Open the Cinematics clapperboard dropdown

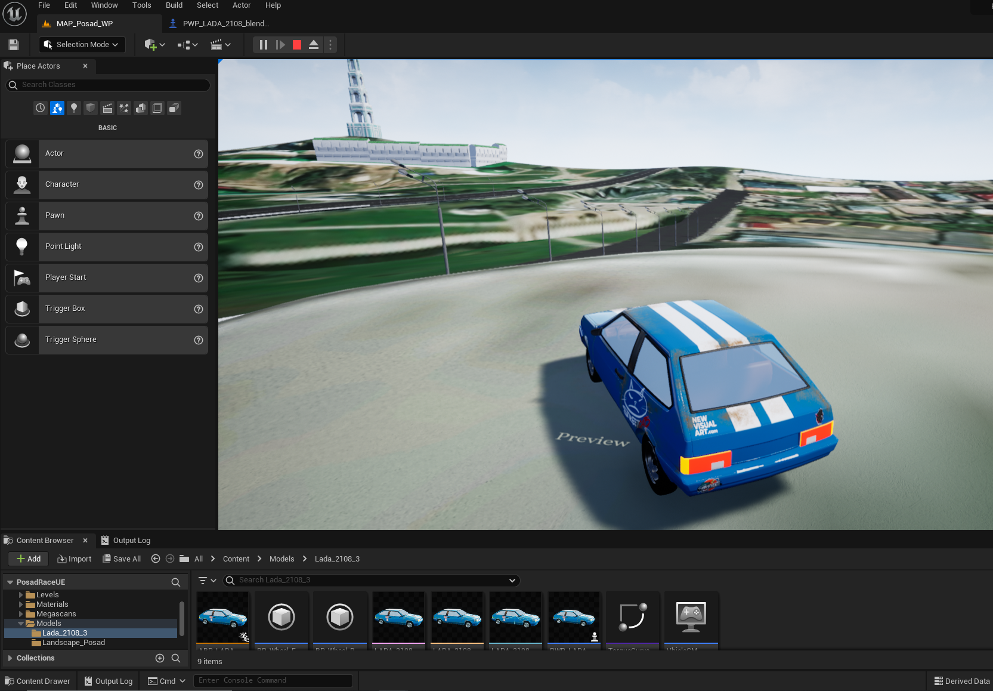tap(221, 45)
